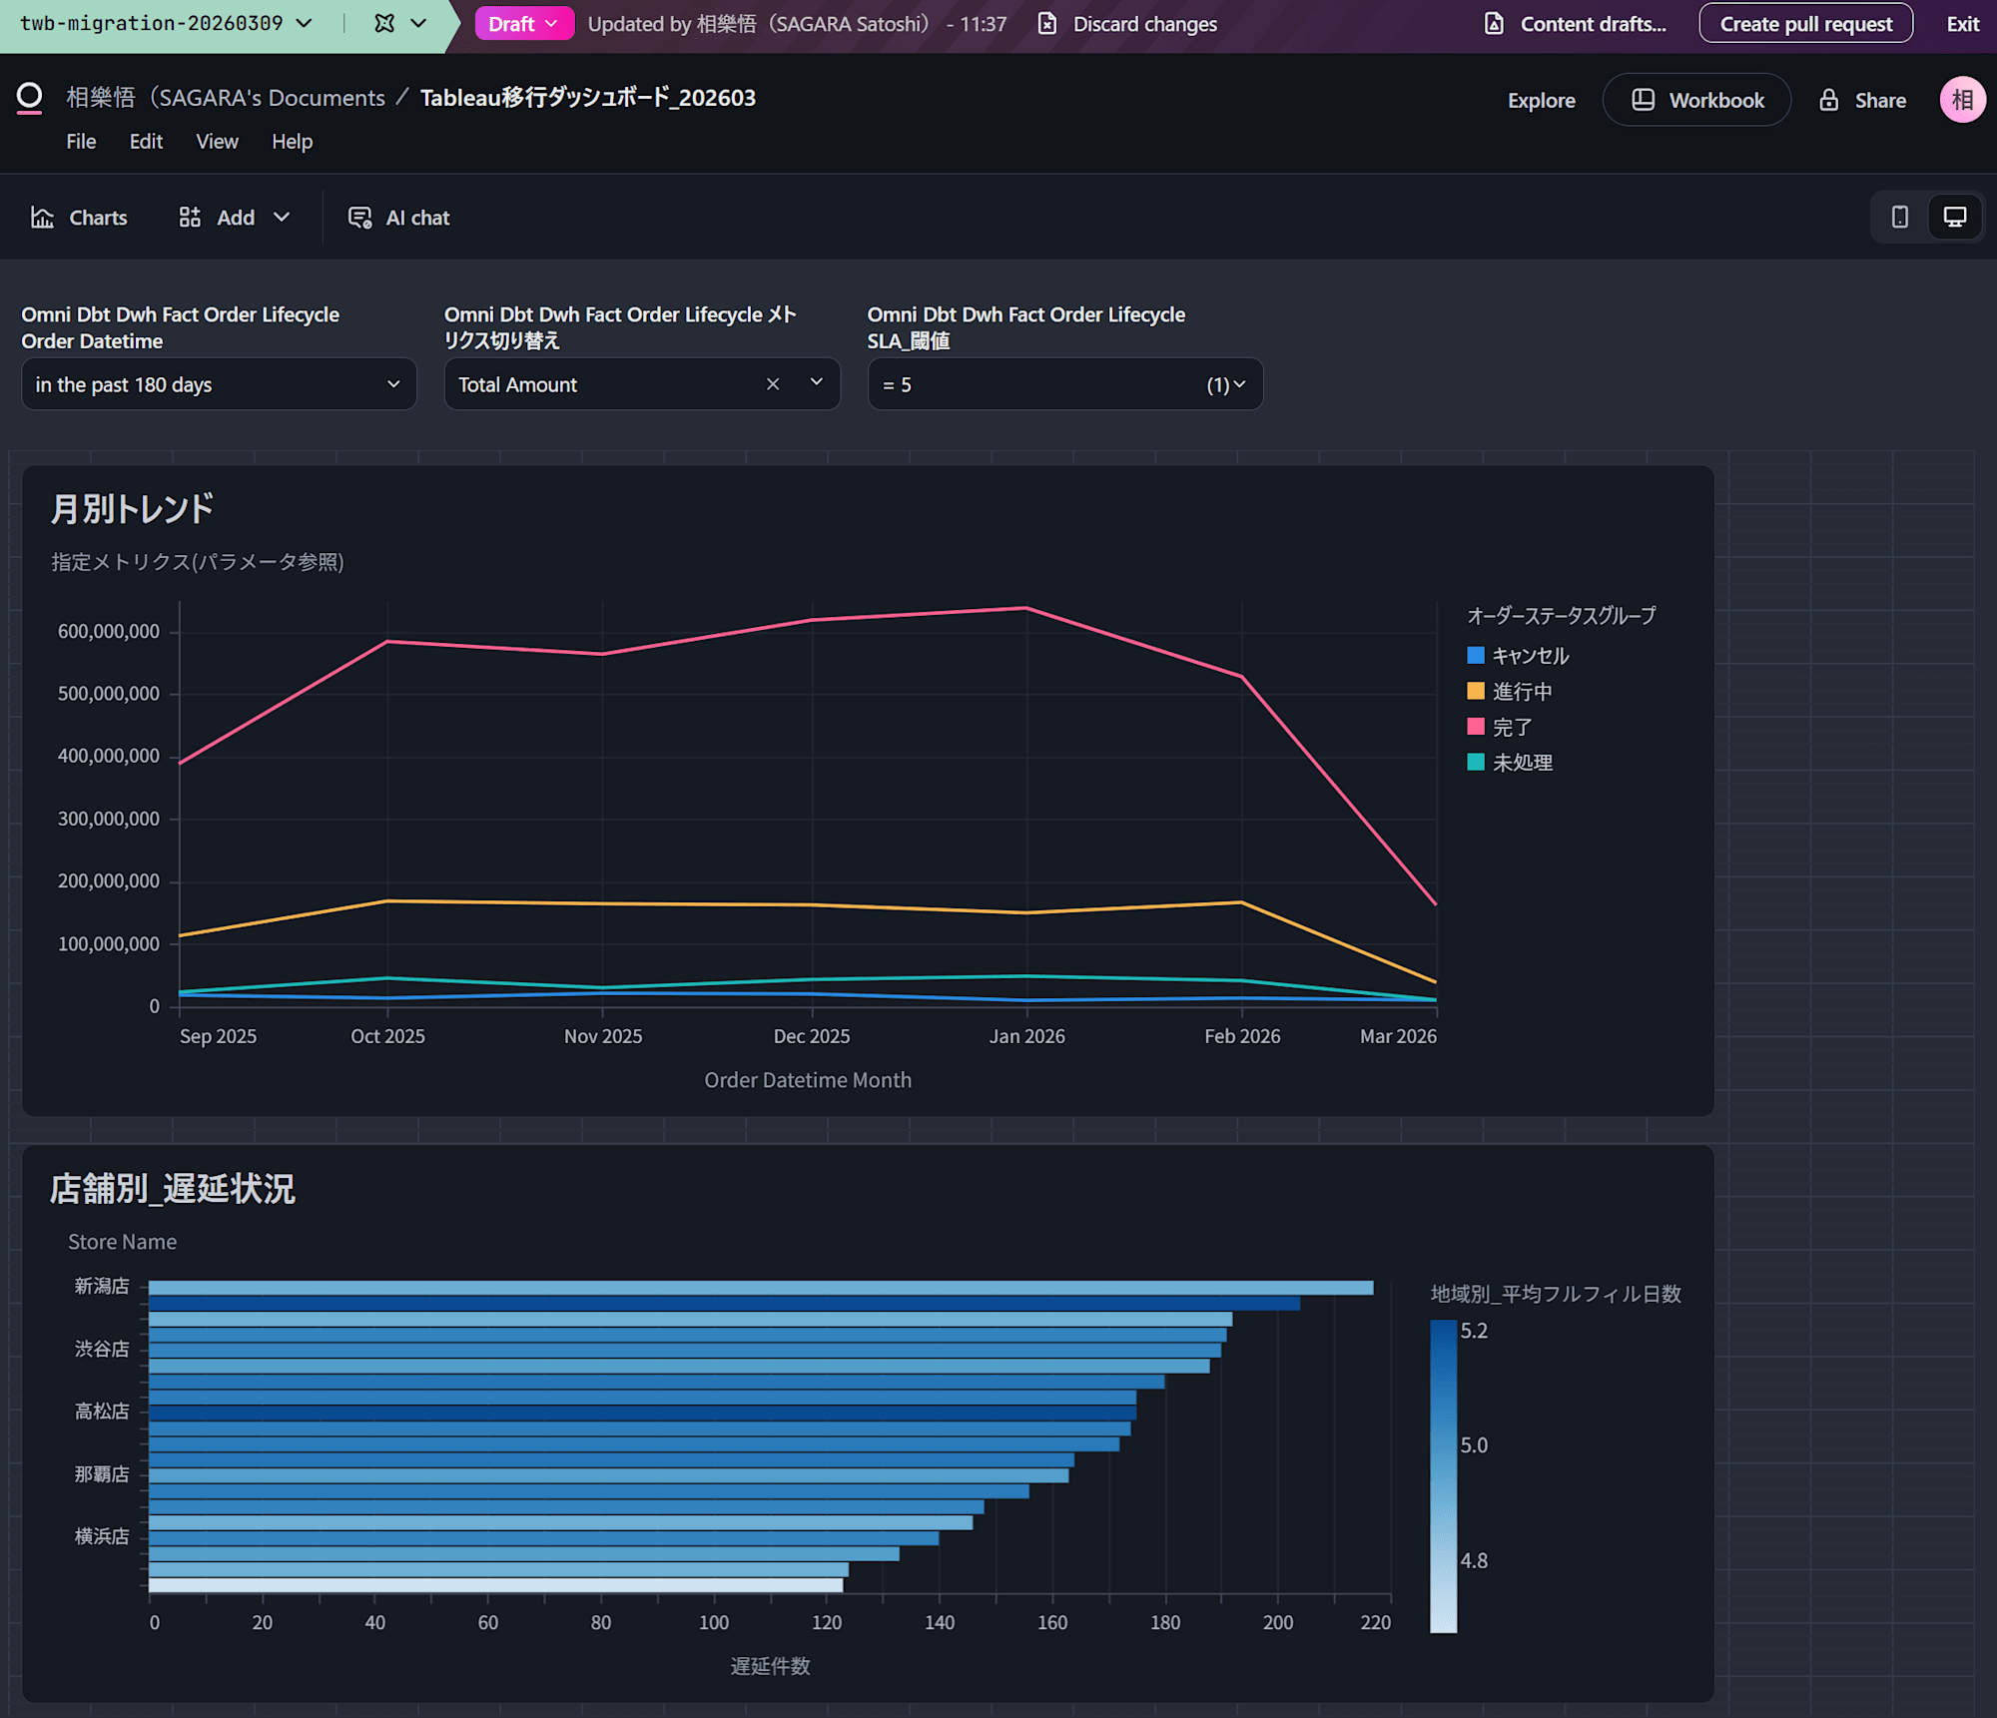Open the user avatar menu
Screen dimensions: 1997x1718
coord(1961,100)
